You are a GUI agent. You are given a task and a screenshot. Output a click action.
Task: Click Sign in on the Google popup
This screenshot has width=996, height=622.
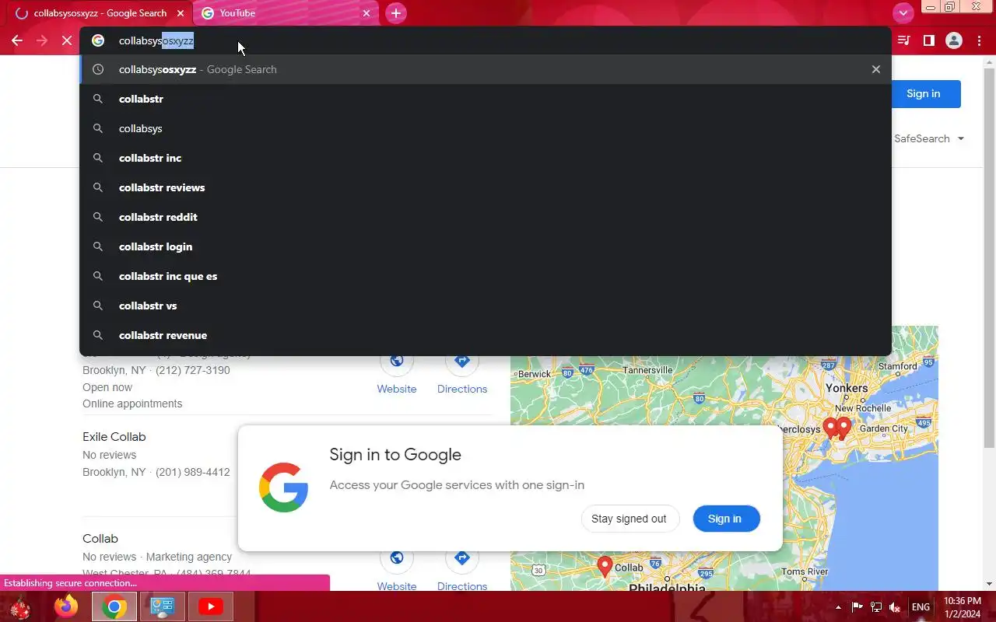(x=725, y=519)
